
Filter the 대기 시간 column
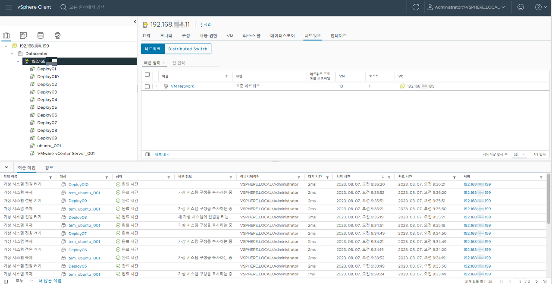tap(327, 177)
